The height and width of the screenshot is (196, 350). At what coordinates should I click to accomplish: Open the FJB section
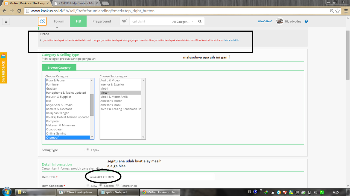click(78, 21)
